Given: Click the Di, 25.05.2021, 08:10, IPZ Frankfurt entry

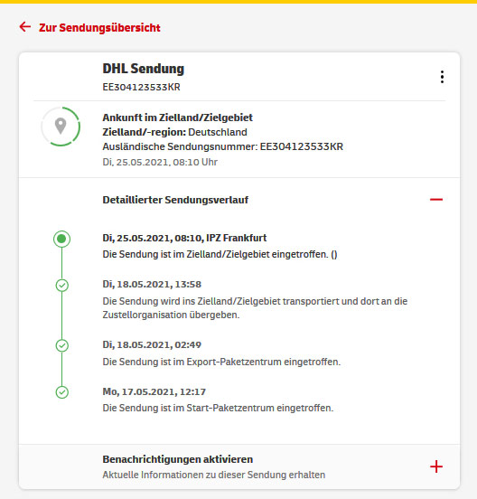Looking at the screenshot, I should (x=184, y=238).
